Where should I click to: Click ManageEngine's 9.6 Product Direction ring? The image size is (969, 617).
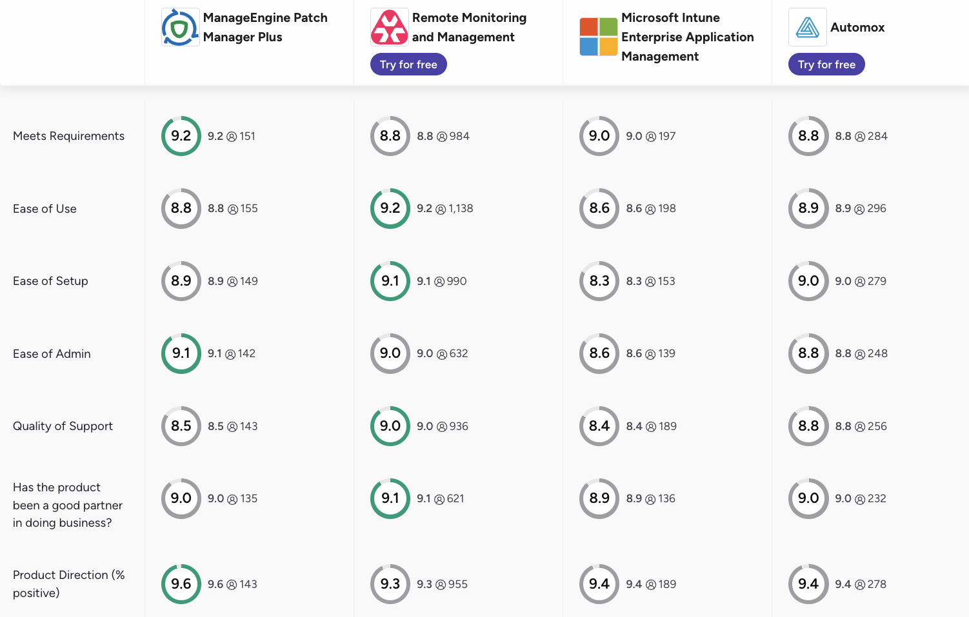181,584
